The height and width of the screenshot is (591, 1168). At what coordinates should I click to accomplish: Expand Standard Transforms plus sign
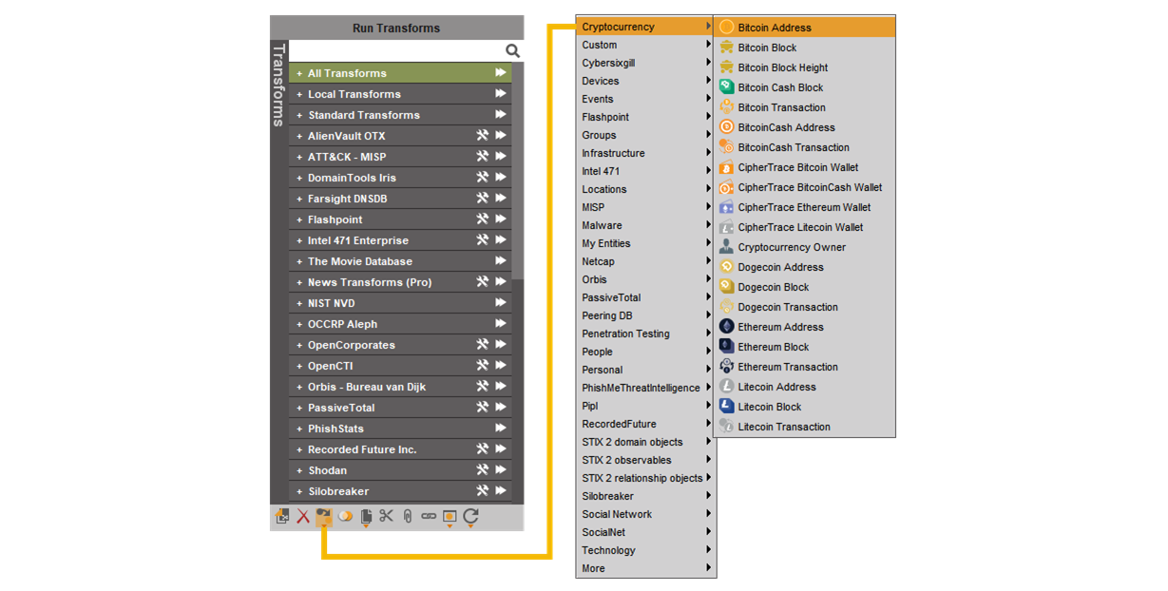pyautogui.click(x=299, y=115)
